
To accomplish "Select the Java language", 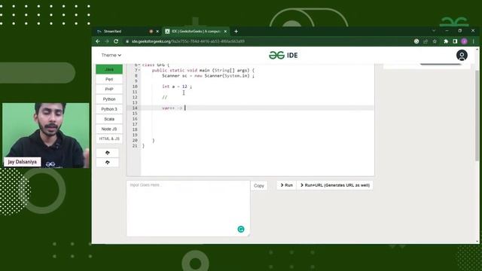I will pos(109,69).
